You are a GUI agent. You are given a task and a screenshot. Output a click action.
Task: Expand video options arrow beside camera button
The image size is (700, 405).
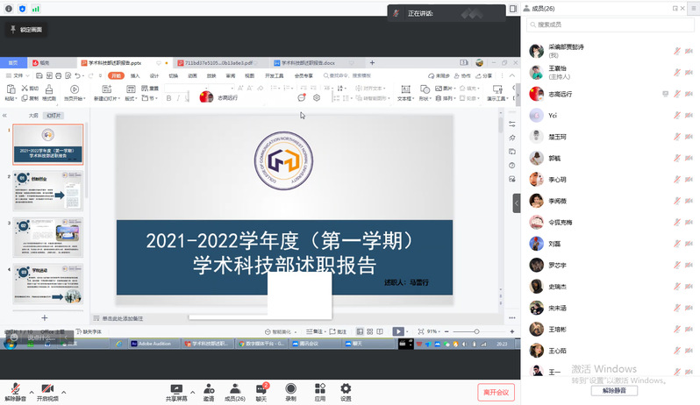(x=63, y=390)
